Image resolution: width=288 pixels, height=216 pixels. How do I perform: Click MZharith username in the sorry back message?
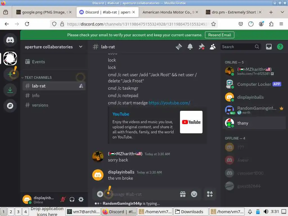point(125,154)
